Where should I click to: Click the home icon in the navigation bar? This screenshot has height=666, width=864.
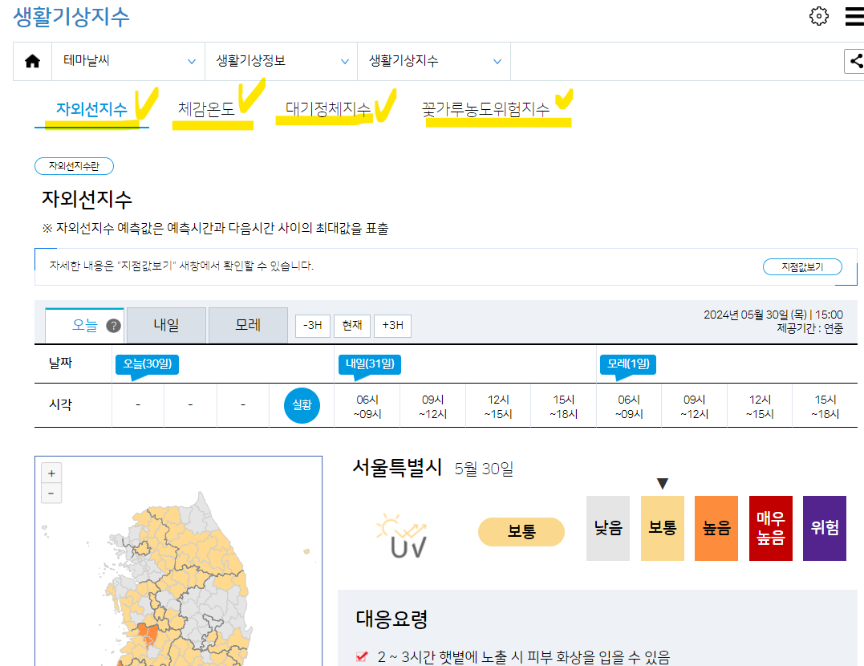pyautogui.click(x=31, y=61)
